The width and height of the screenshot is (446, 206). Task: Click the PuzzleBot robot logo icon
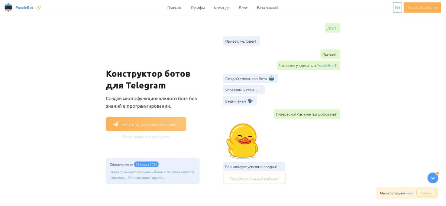tap(8, 7)
